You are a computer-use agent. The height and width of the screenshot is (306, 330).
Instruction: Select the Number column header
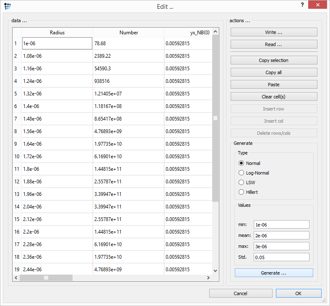128,33
